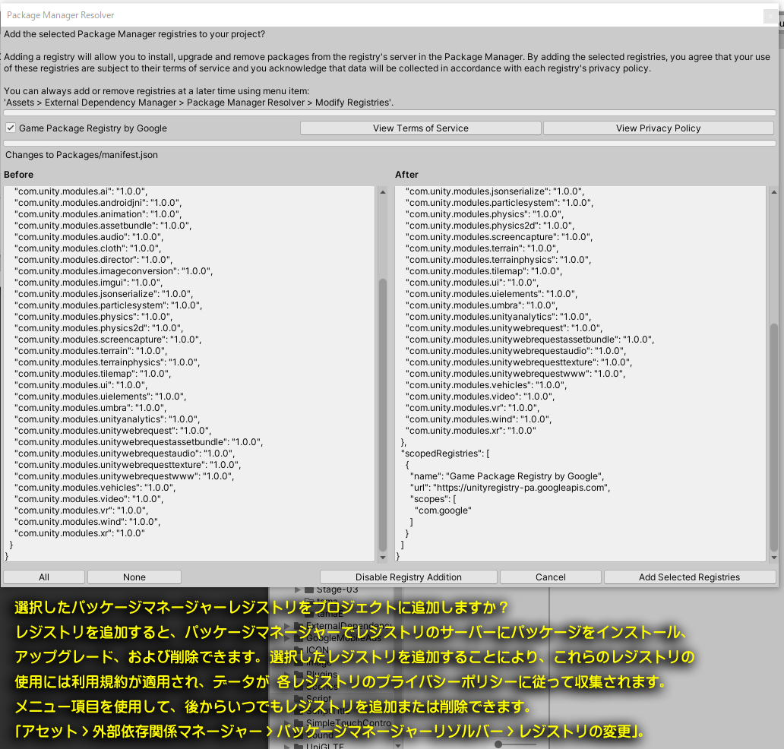The image size is (784, 749).
Task: Click "scopedRegistries" line in After pane
Action: (x=445, y=454)
